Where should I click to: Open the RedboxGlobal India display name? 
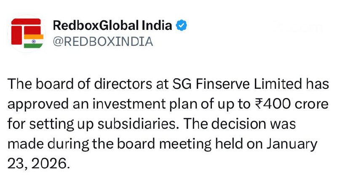pyautogui.click(x=112, y=25)
